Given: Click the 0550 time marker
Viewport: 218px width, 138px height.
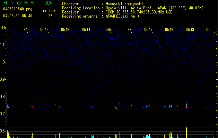Looking at the screenshot, I should click(x=210, y=30).
